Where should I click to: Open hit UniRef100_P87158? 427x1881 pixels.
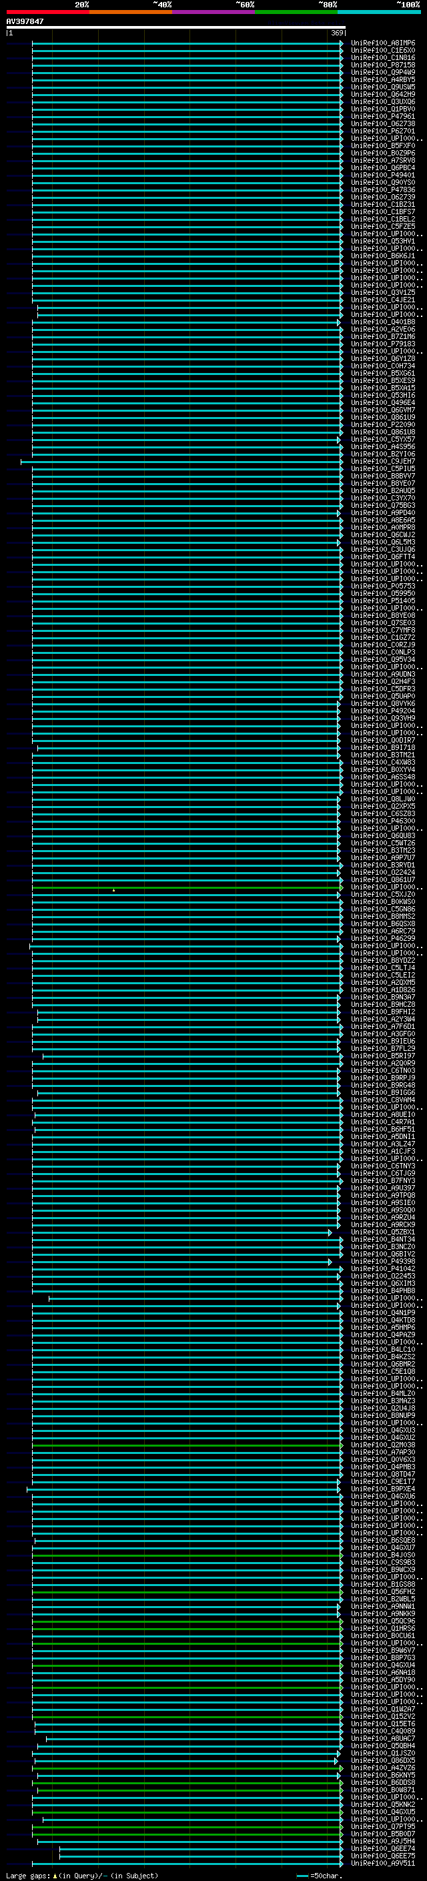[x=382, y=65]
